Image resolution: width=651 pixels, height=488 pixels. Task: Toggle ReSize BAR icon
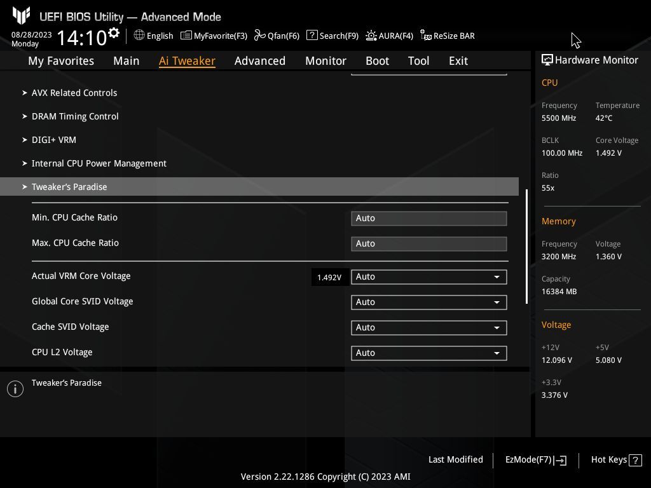point(425,36)
